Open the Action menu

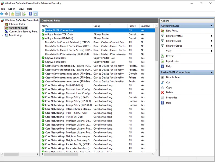click(x=12, y=9)
